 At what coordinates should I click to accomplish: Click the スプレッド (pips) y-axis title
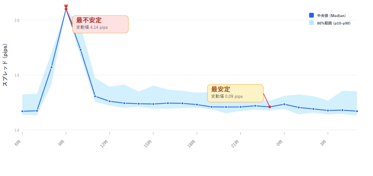click(6, 66)
